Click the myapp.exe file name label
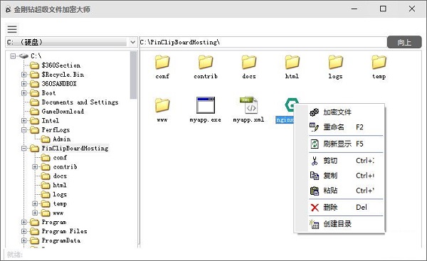The width and height of the screenshot is (427, 261). pos(206,119)
